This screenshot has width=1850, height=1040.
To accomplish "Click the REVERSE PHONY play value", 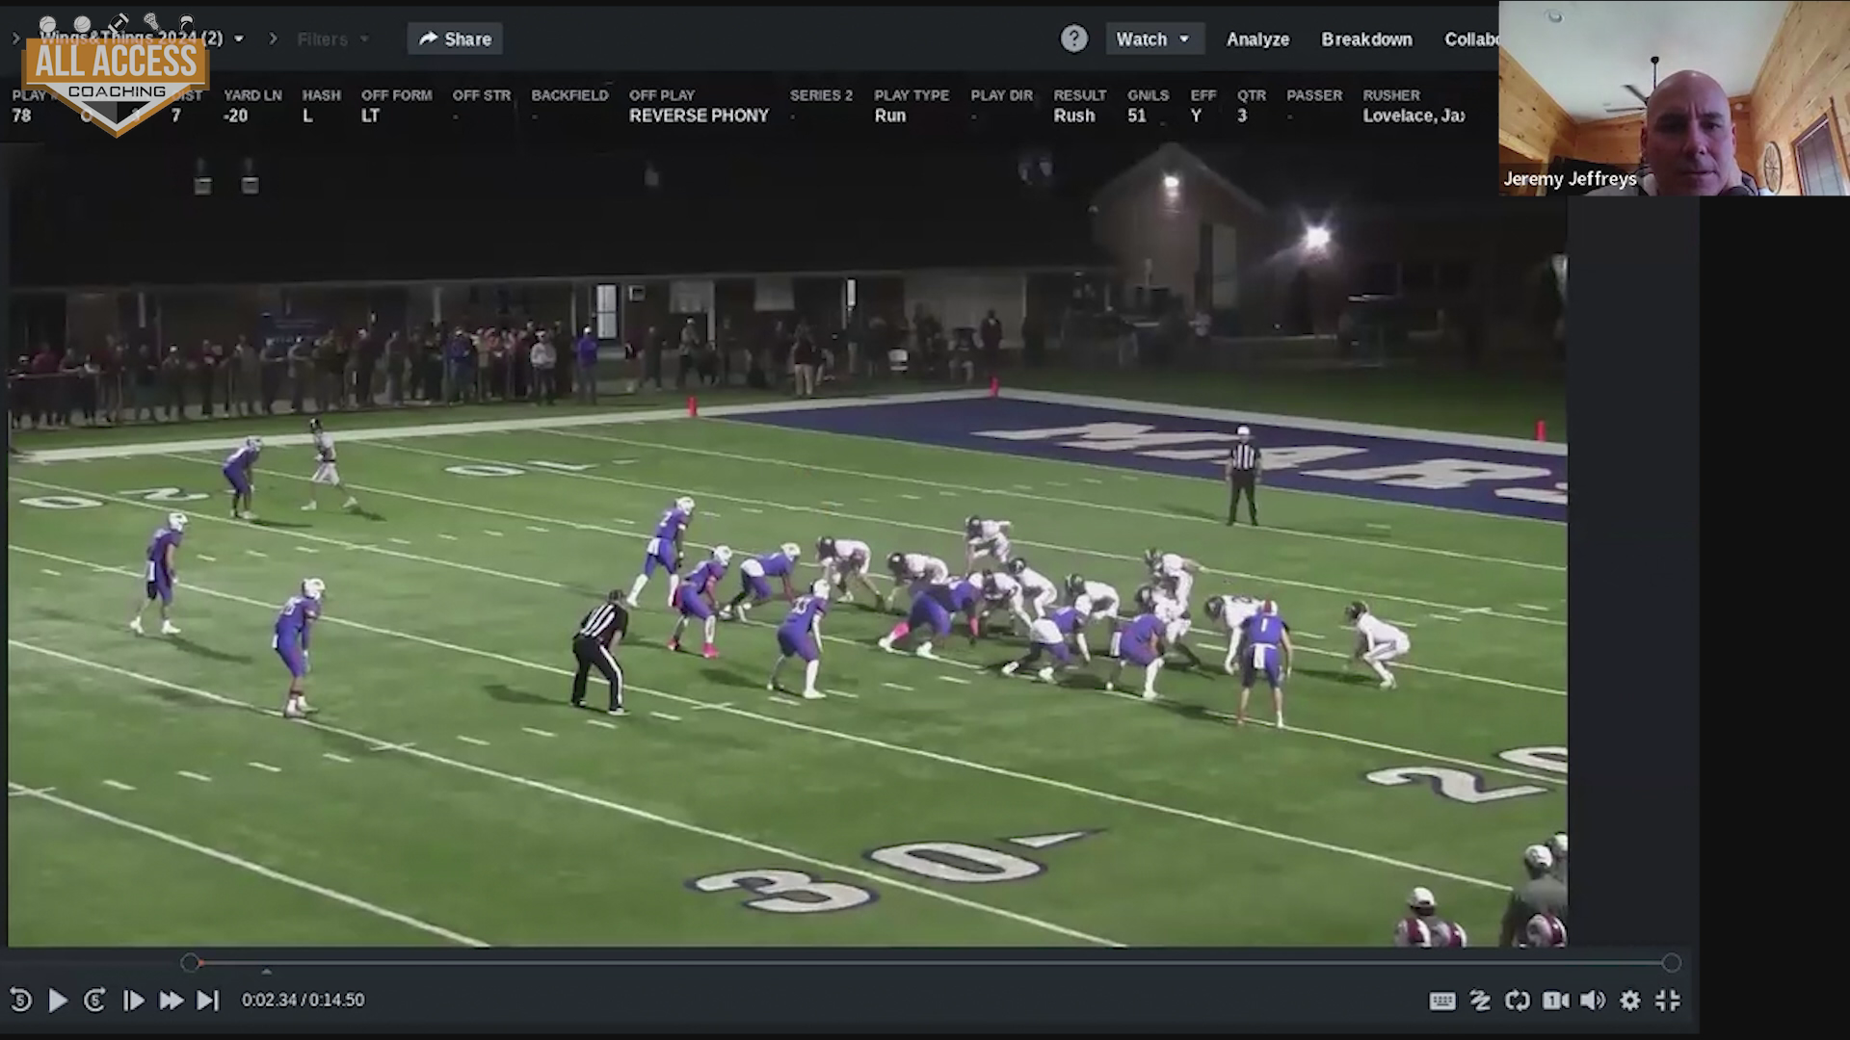I will click(x=699, y=116).
